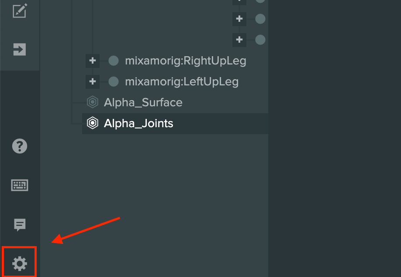Select the mixamorig:LeftUpLeg entity
The width and height of the screenshot is (401, 277).
coord(182,81)
